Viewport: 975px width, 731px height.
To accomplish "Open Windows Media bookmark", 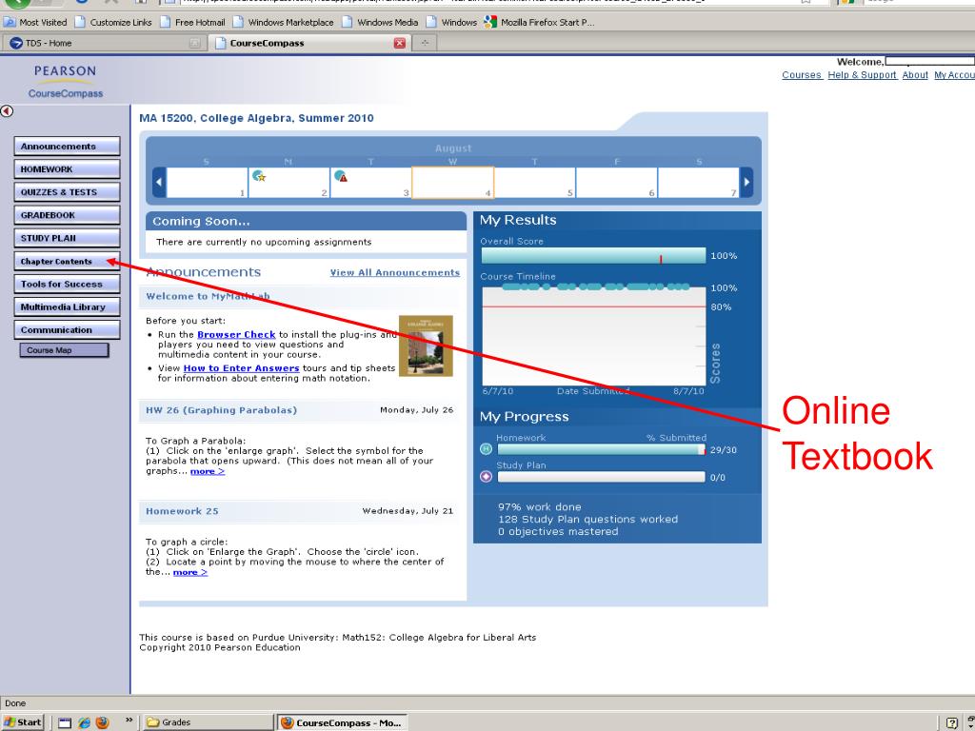I will coord(381,23).
